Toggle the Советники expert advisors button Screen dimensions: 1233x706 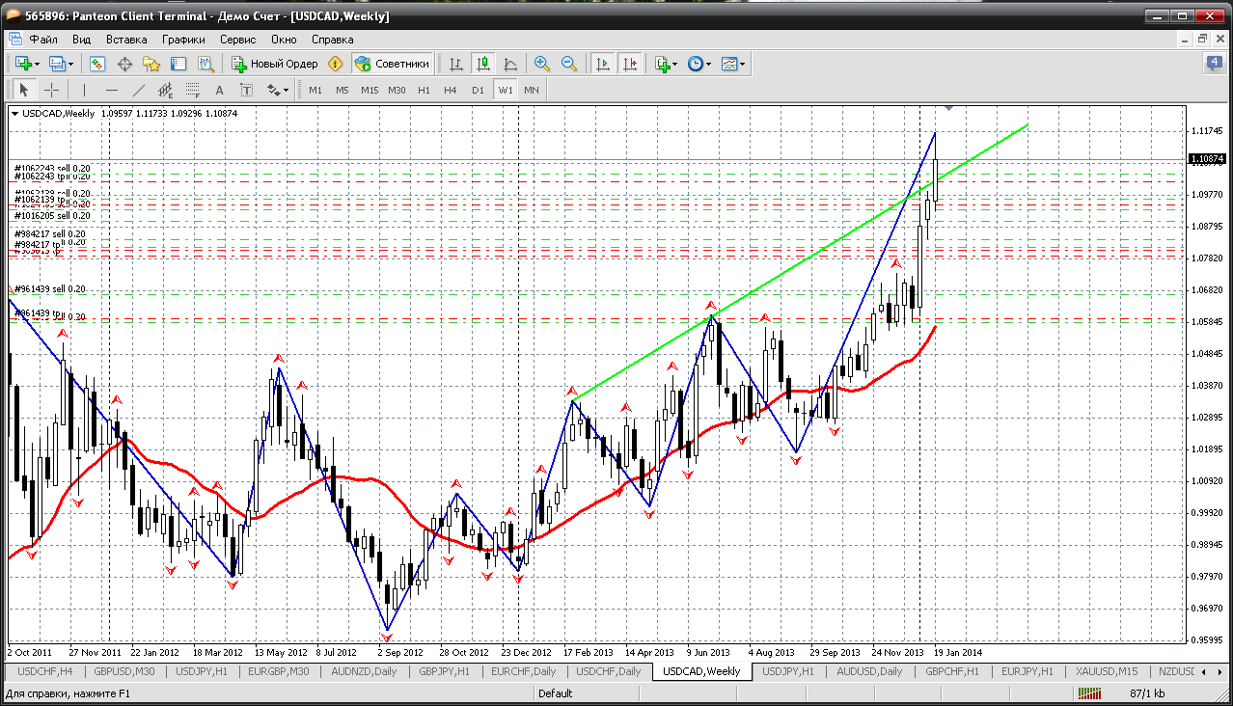coord(393,64)
